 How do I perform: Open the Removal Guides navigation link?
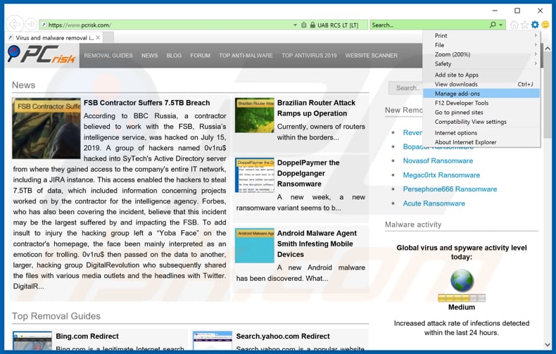tap(108, 56)
